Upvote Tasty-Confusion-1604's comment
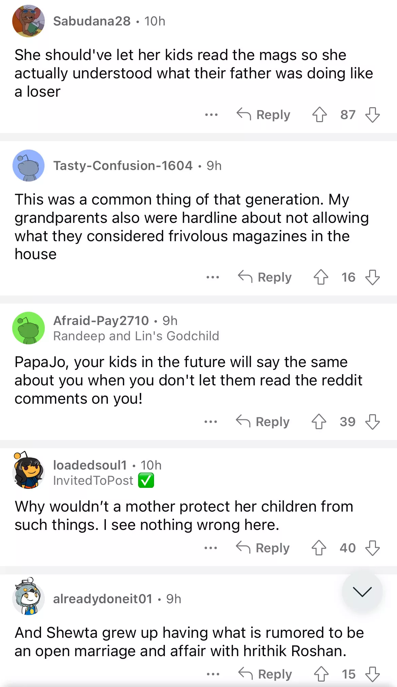This screenshot has width=397, height=687. [321, 277]
